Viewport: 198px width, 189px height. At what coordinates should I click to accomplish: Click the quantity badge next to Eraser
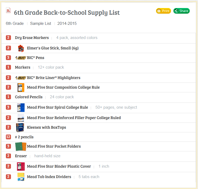click(x=8, y=156)
